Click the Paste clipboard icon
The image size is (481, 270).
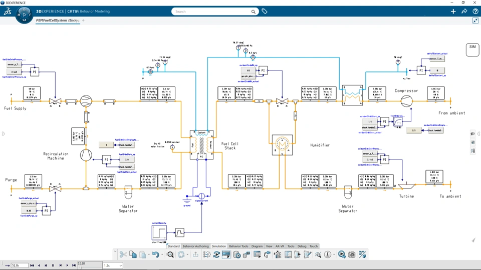point(143,254)
